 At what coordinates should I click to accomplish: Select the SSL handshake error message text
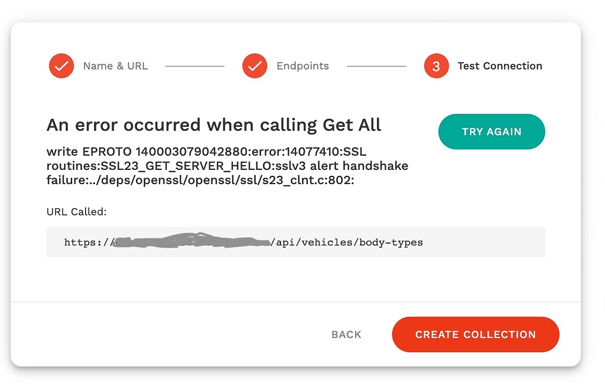coord(227,166)
